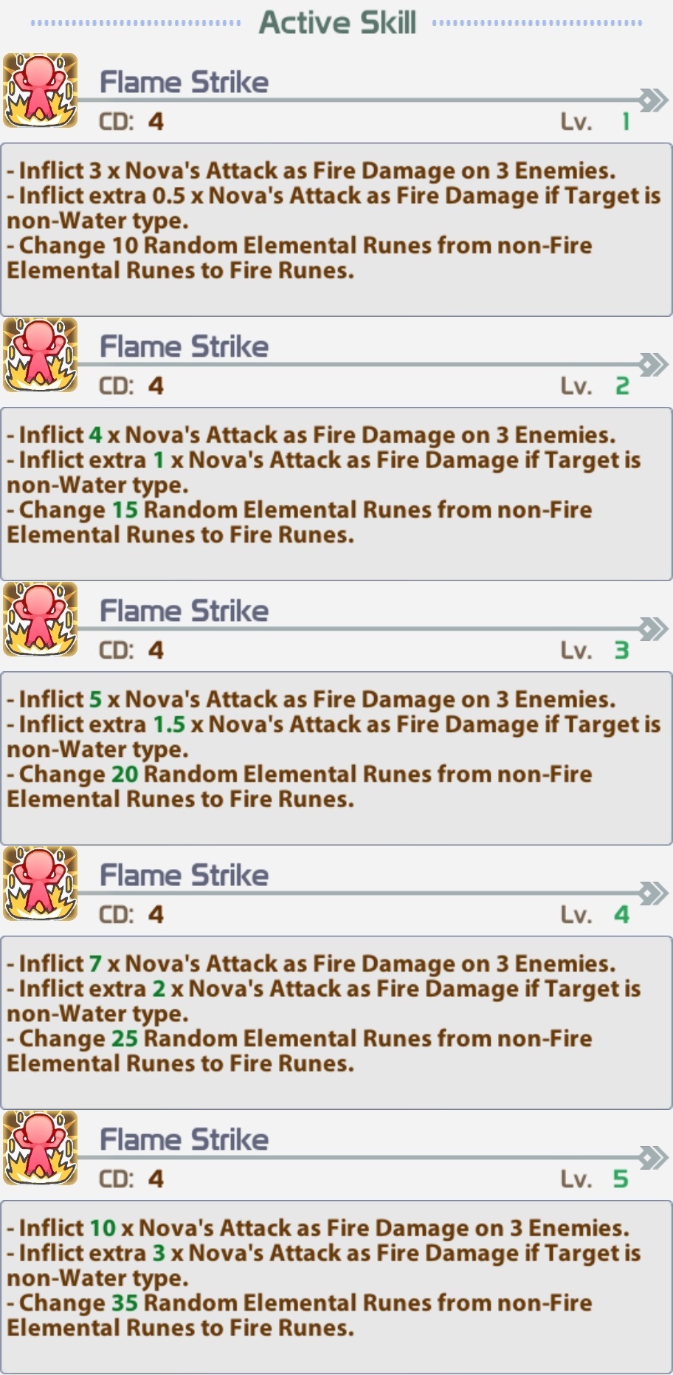Open the Lv. 3 description with 20 Random Runes
This screenshot has width=673, height=1375.
point(336,758)
